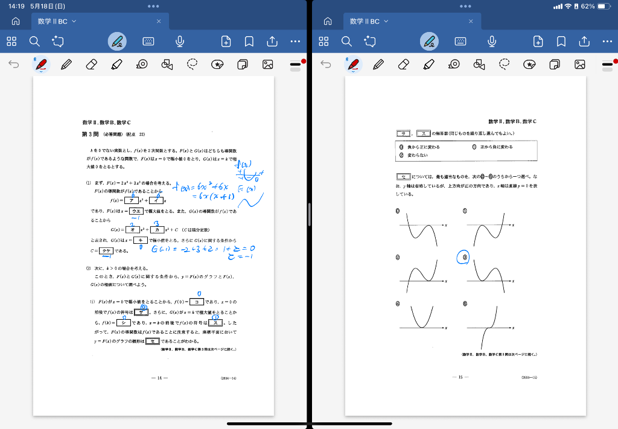Go to the home library in the right pane
The width and height of the screenshot is (618, 429).
(x=328, y=21)
